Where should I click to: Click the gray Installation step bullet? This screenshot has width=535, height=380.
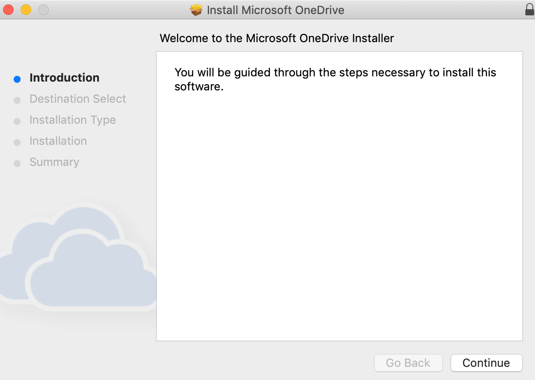17,142
